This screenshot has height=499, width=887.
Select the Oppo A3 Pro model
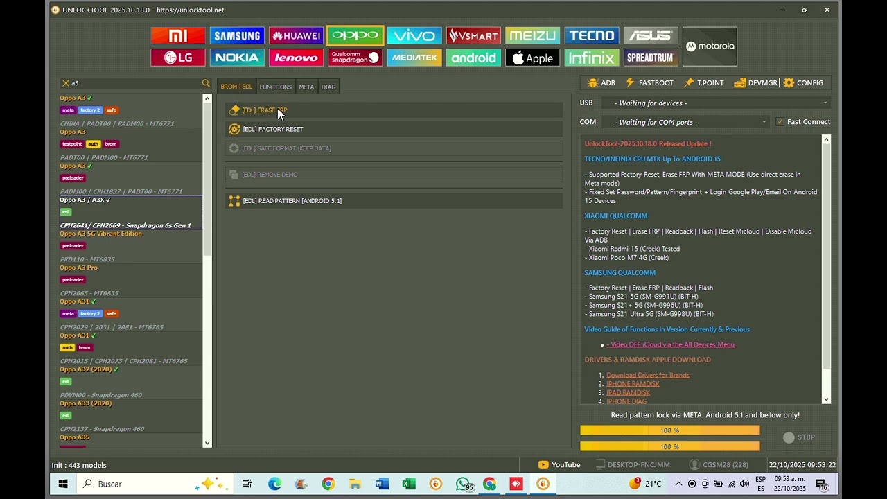(130, 280)
